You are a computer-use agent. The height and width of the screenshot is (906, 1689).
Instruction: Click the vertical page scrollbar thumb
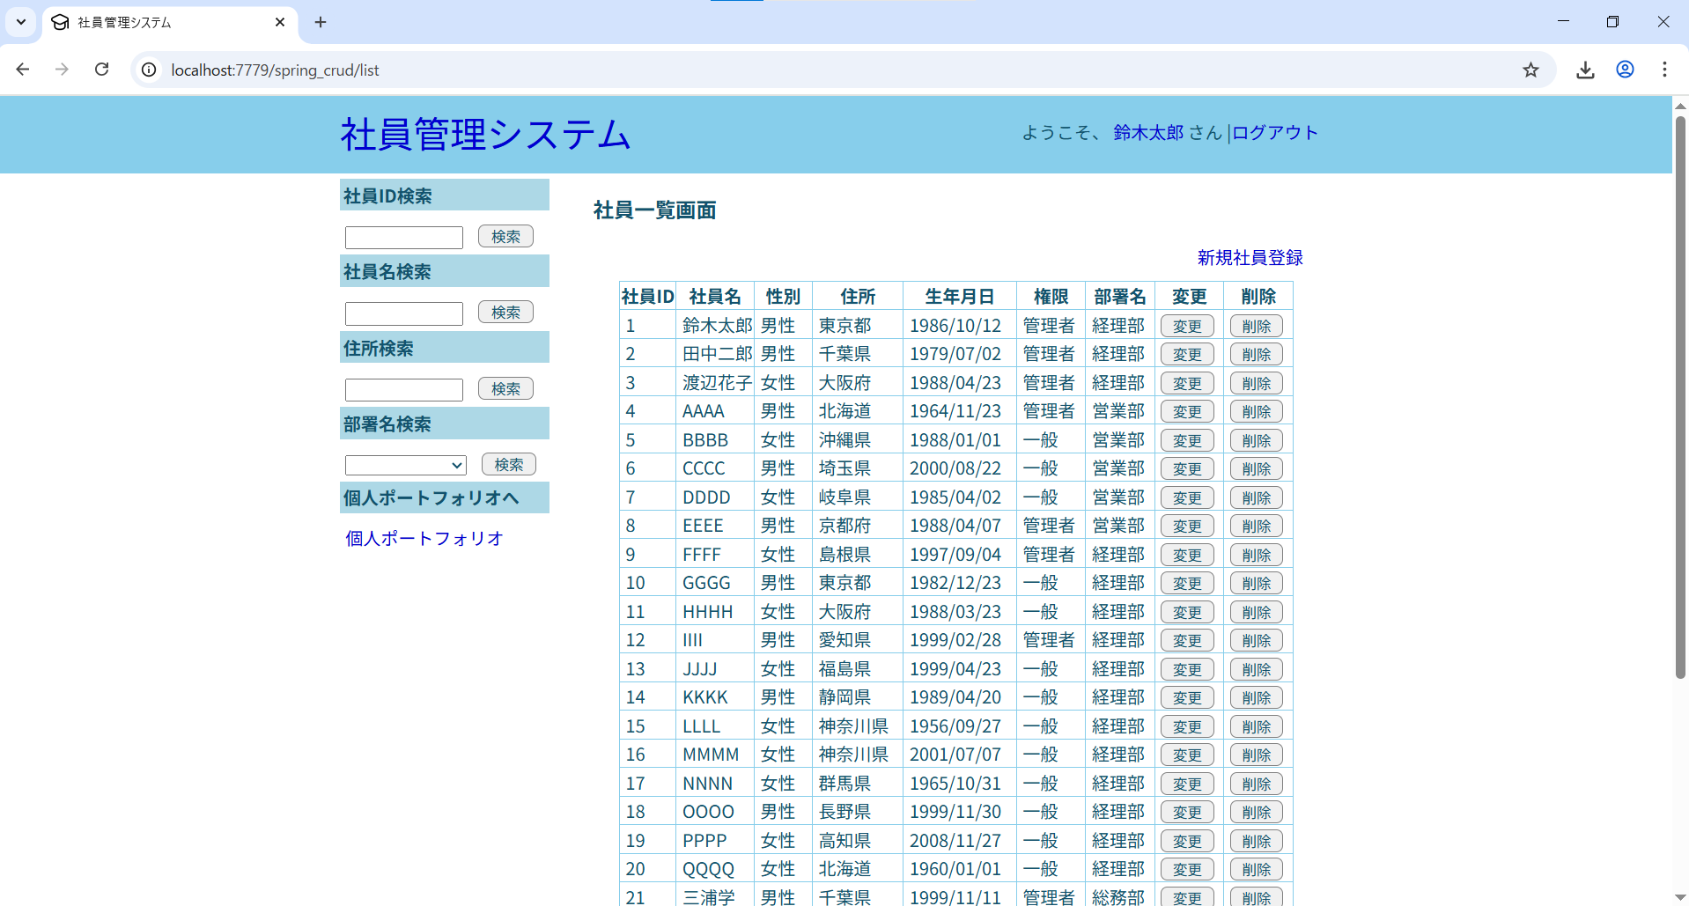click(x=1679, y=396)
